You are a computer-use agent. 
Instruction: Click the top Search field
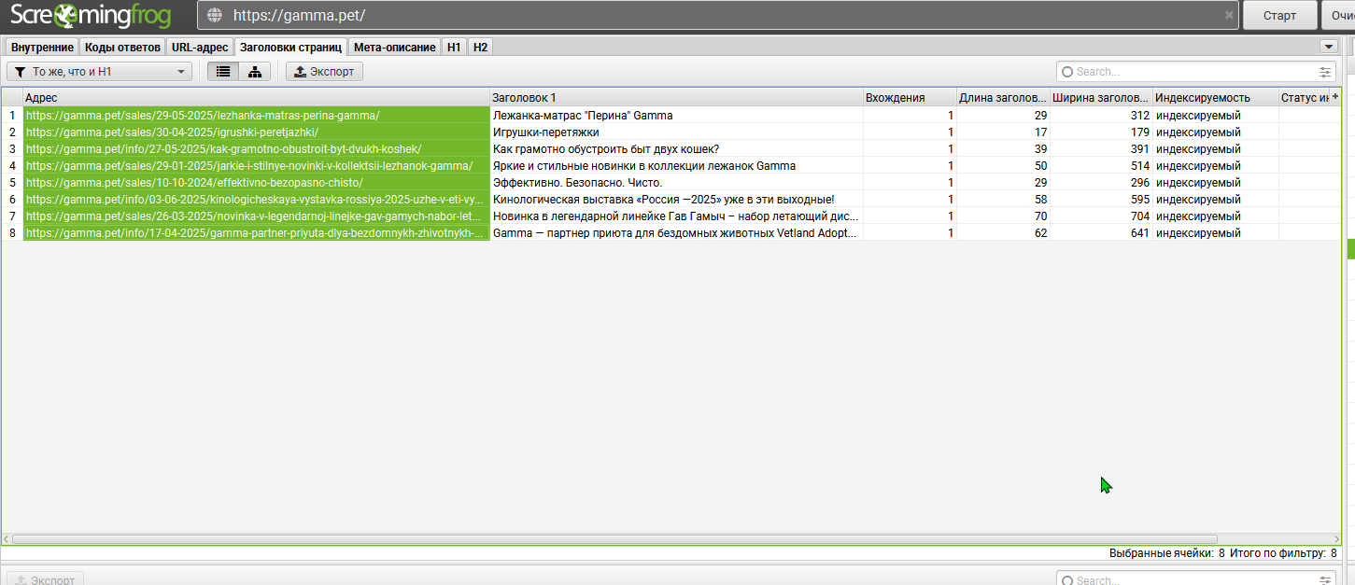(x=1195, y=71)
